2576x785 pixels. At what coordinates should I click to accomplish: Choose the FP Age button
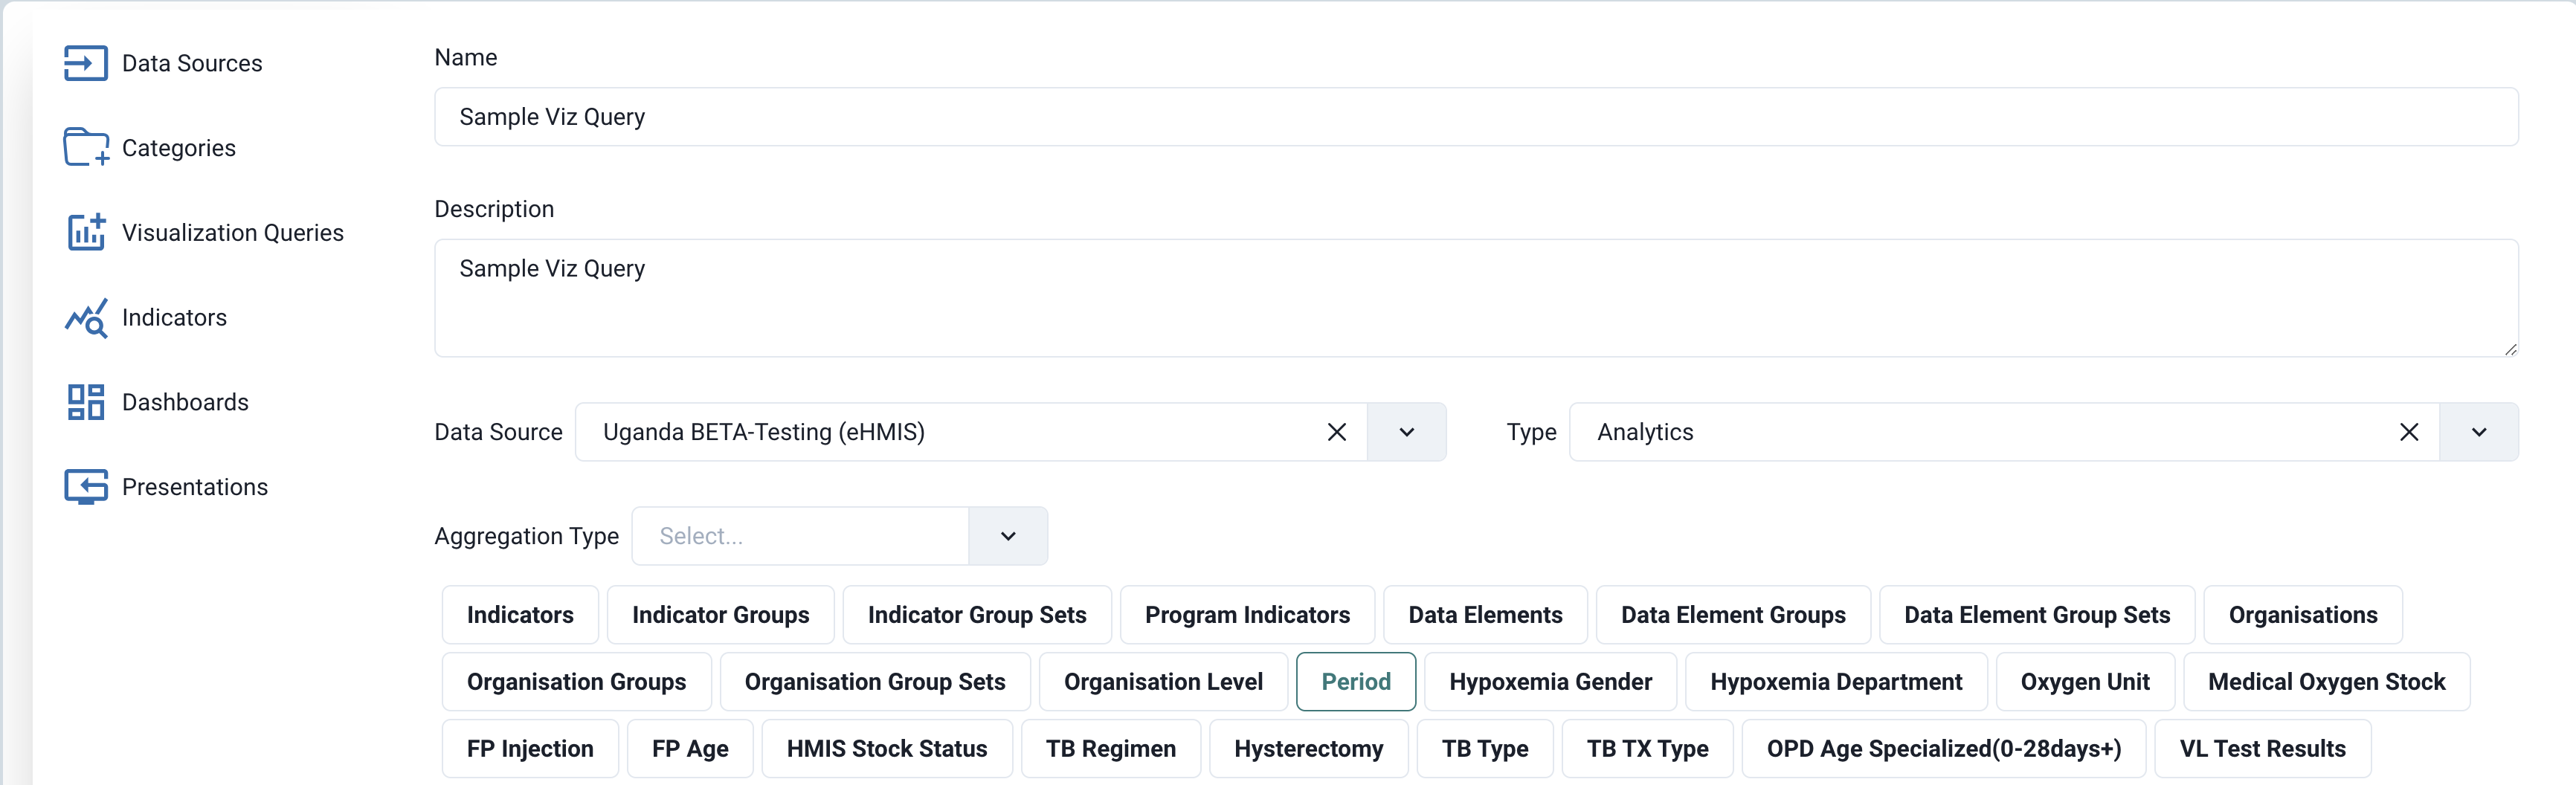(690, 749)
